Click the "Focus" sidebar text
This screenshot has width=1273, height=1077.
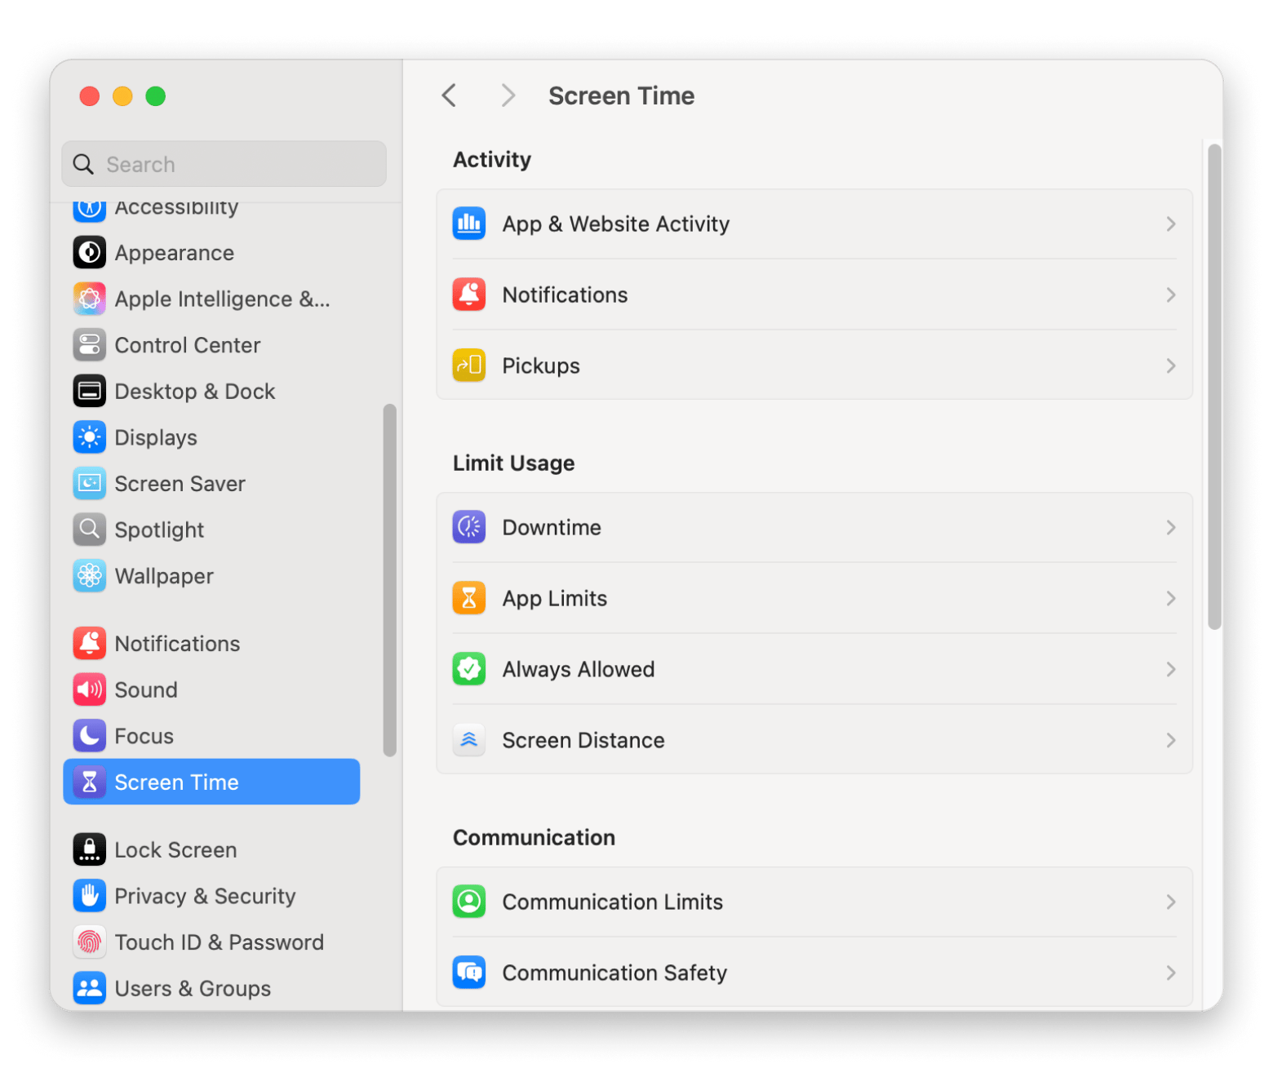pos(144,736)
